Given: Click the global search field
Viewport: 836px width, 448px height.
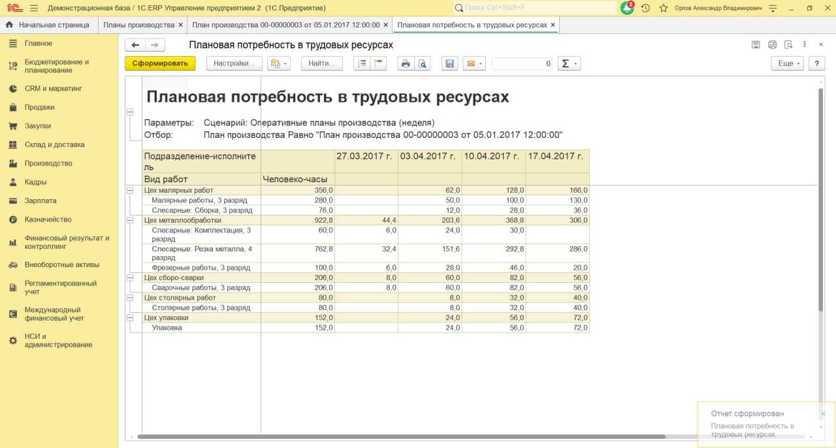Looking at the screenshot, I should tap(536, 8).
